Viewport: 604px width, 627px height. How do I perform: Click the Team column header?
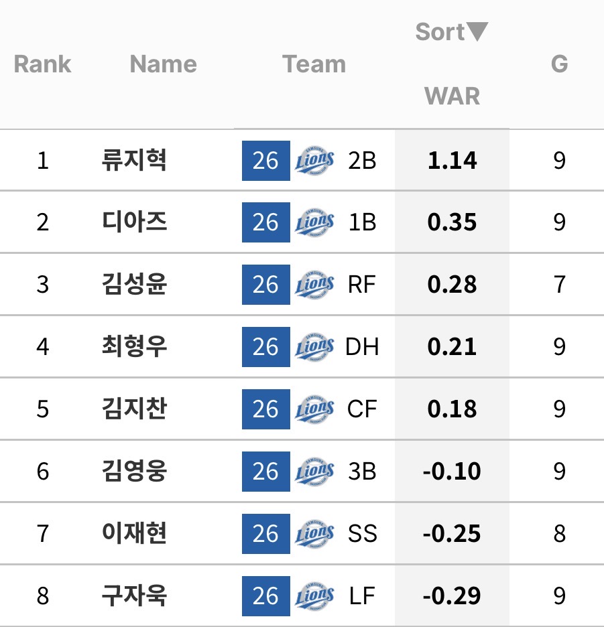(x=314, y=64)
